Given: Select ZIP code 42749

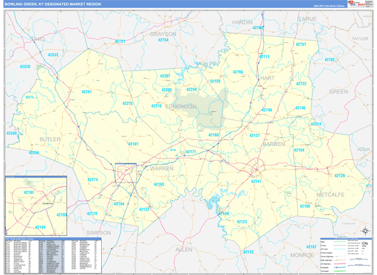Looking at the screenshot, I should pyautogui.click(x=266, y=110).
